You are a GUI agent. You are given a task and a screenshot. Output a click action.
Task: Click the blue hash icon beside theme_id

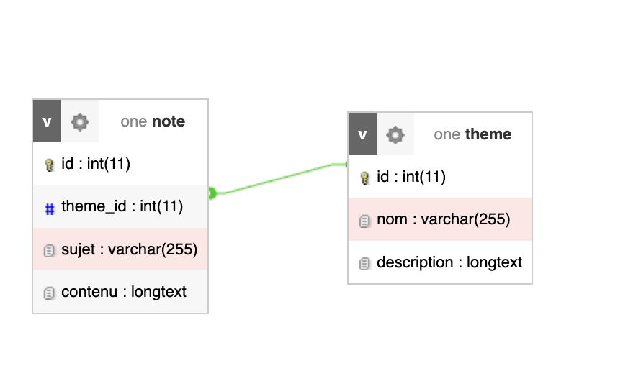click(x=49, y=208)
